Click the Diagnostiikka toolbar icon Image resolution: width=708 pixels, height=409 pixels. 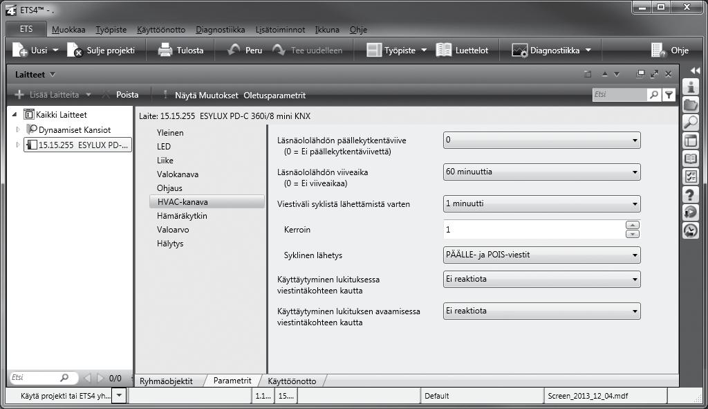pyautogui.click(x=519, y=50)
